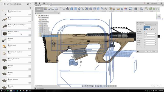Open the Modify menu label

[94, 11]
